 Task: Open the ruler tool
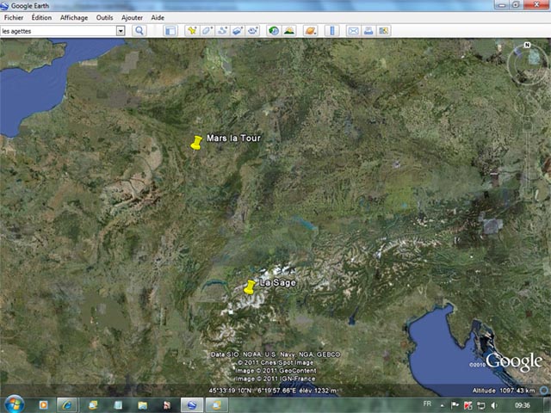click(x=331, y=31)
